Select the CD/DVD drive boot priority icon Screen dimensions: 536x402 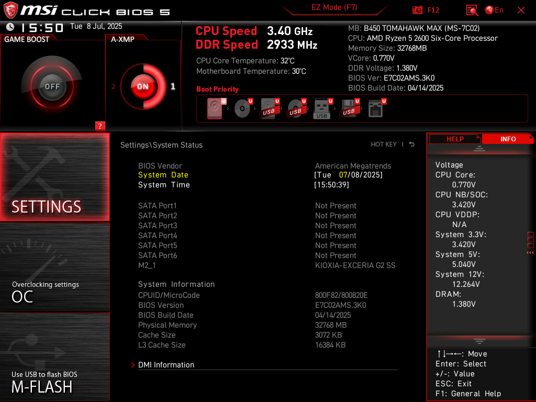tap(243, 108)
